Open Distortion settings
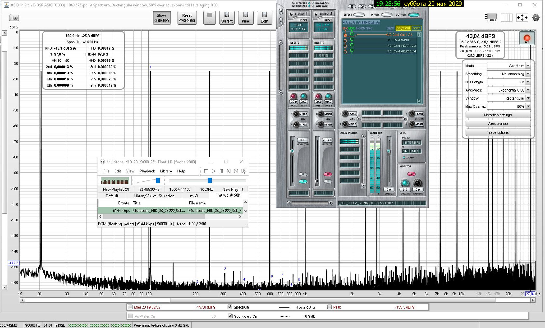Image resolution: width=545 pixels, height=328 pixels. click(x=498, y=115)
